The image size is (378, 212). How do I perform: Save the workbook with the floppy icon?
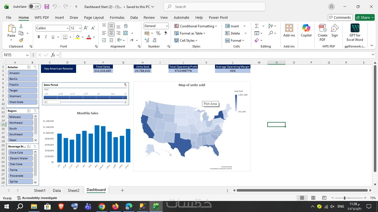click(46, 7)
